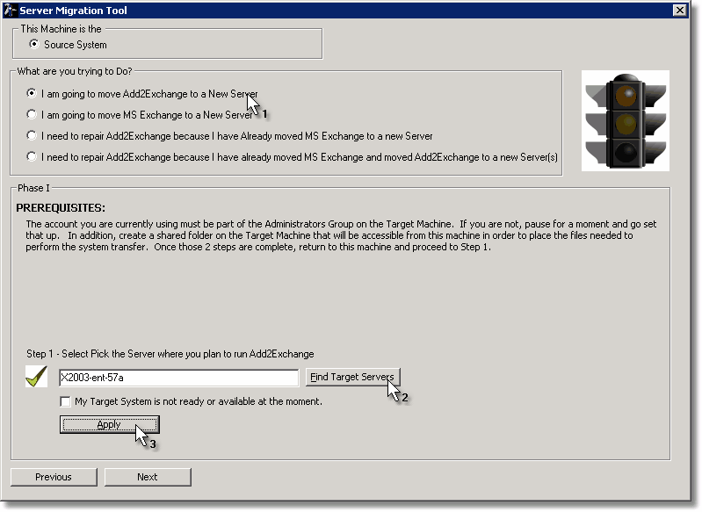
Task: Click the target server name input field
Action: [x=178, y=378]
